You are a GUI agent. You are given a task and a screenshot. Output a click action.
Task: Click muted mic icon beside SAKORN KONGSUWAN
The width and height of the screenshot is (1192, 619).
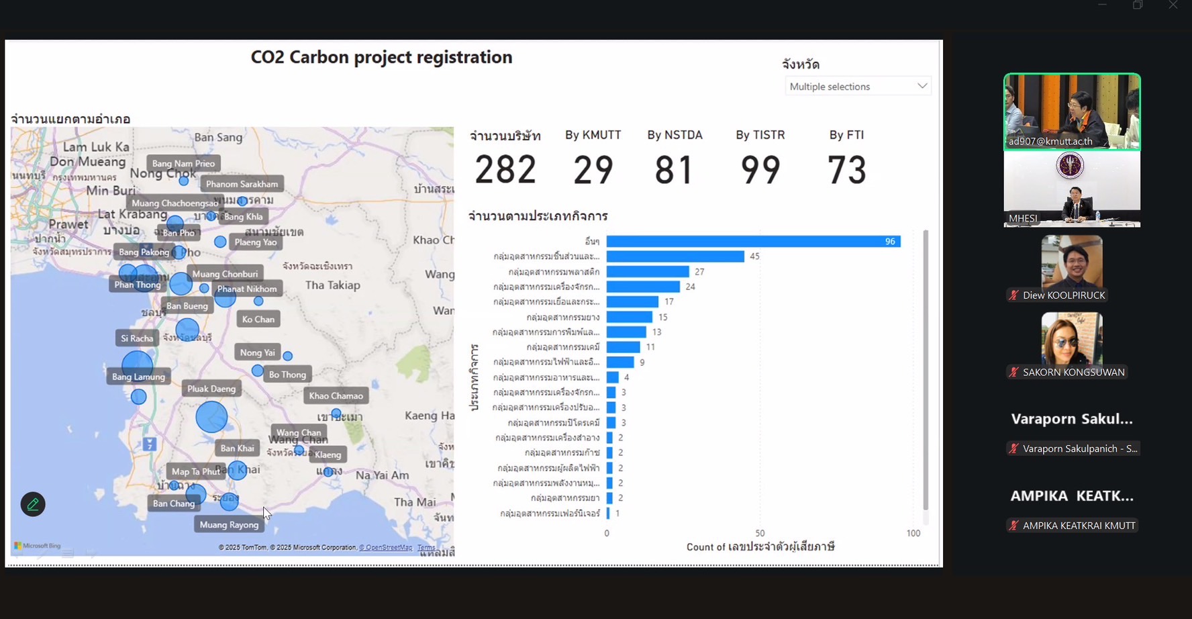click(x=1013, y=372)
